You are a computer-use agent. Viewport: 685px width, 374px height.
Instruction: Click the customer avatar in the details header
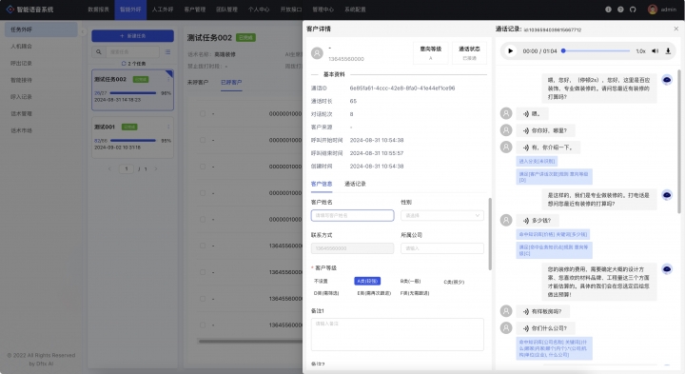[x=317, y=53]
